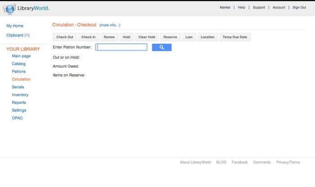Open the Clear Hold tab

[147, 37]
